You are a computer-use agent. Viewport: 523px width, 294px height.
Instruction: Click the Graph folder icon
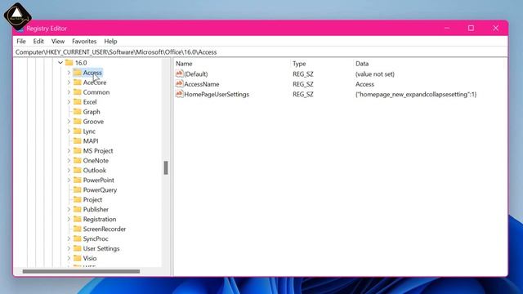[x=78, y=111]
